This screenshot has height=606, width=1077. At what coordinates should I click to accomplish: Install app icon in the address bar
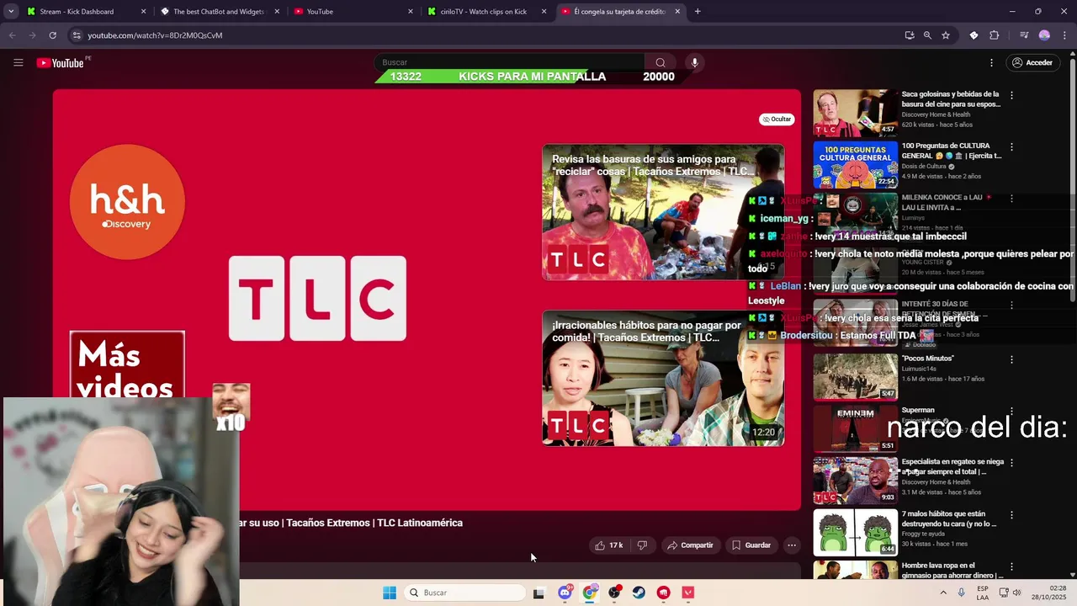(910, 35)
